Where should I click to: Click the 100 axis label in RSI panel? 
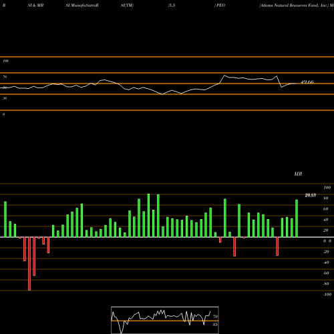tap(6, 61)
